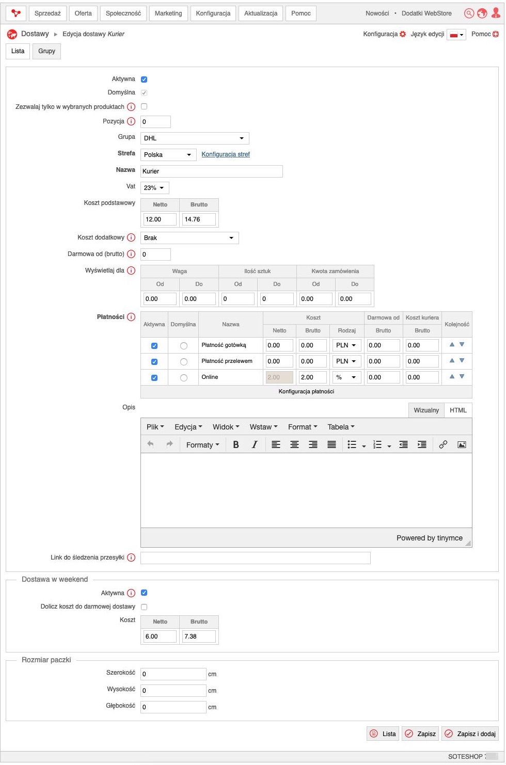The image size is (506, 765).
Task: Click the Konfiguracja stref link
Action: pyautogui.click(x=226, y=154)
